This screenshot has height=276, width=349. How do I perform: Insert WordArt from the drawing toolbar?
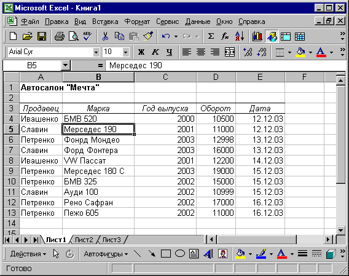click(x=208, y=254)
